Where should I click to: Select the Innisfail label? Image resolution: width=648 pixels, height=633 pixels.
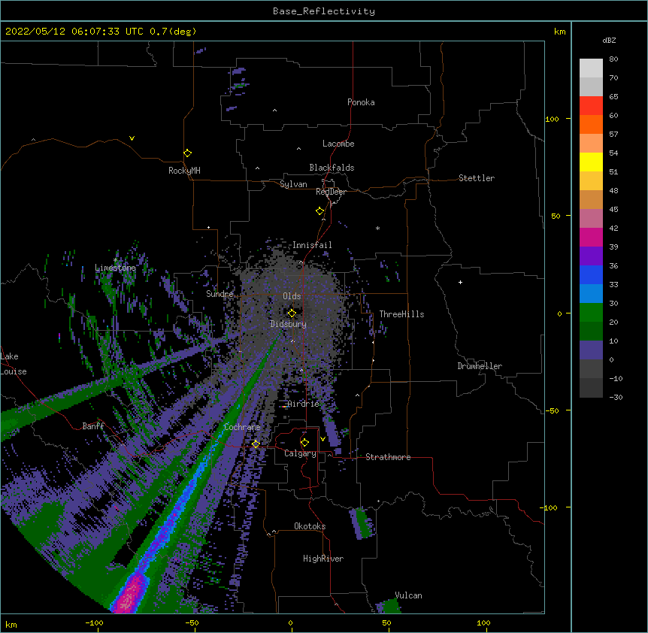(312, 245)
